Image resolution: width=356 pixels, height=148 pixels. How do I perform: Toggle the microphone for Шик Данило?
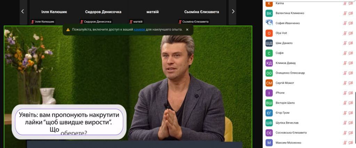click(345, 43)
